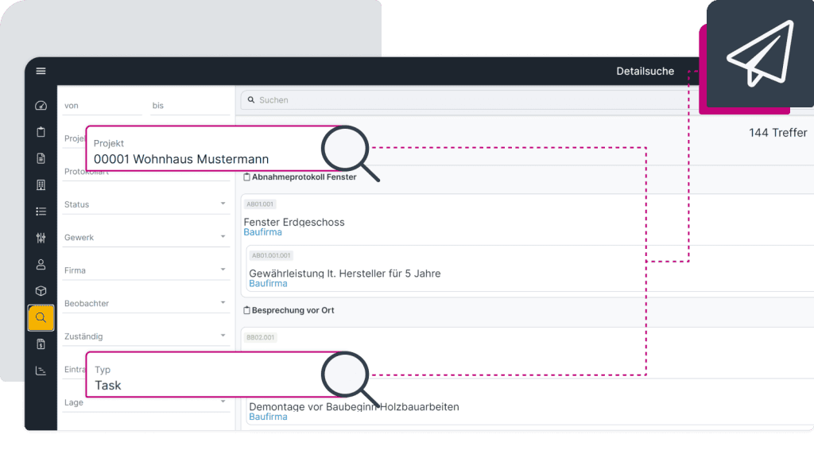This screenshot has width=814, height=458.
Task: Click the sliders settings icon in sidebar
Action: coord(41,238)
